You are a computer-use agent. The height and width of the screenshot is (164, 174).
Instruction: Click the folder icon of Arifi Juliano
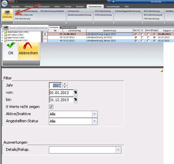click(x=5, y=35)
